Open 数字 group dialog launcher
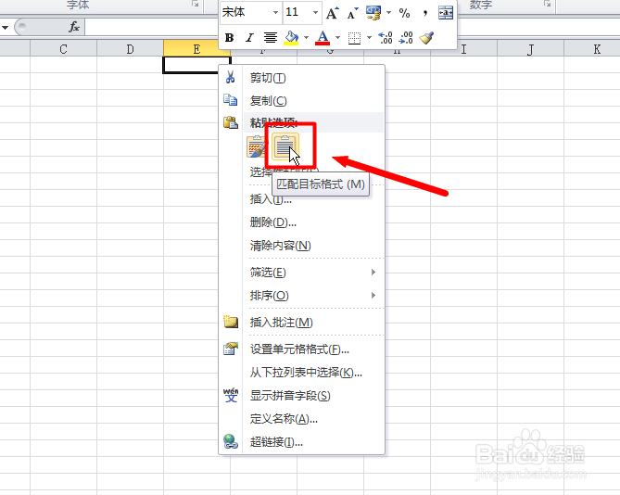 tap(547, 4)
